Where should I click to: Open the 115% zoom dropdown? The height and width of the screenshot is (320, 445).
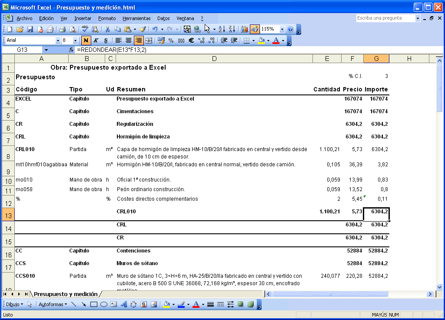[282, 29]
